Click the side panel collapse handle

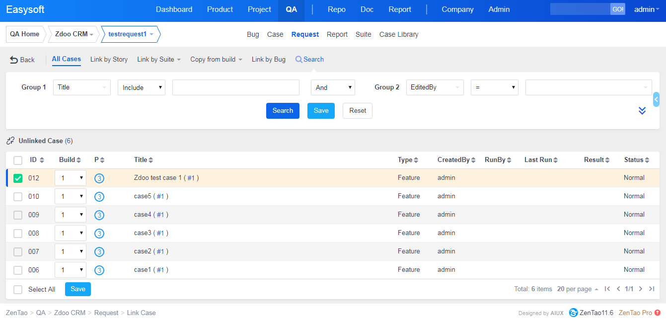[x=656, y=99]
